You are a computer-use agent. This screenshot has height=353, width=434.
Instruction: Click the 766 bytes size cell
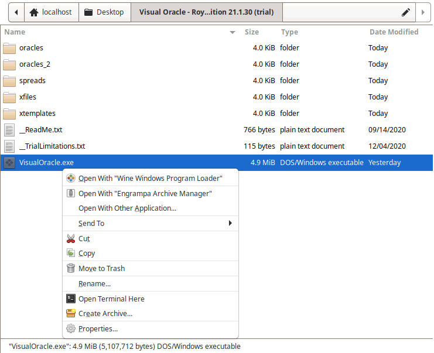pyautogui.click(x=259, y=130)
